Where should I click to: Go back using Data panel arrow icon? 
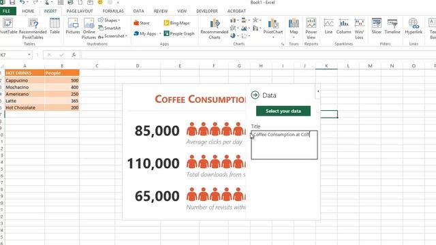point(255,95)
